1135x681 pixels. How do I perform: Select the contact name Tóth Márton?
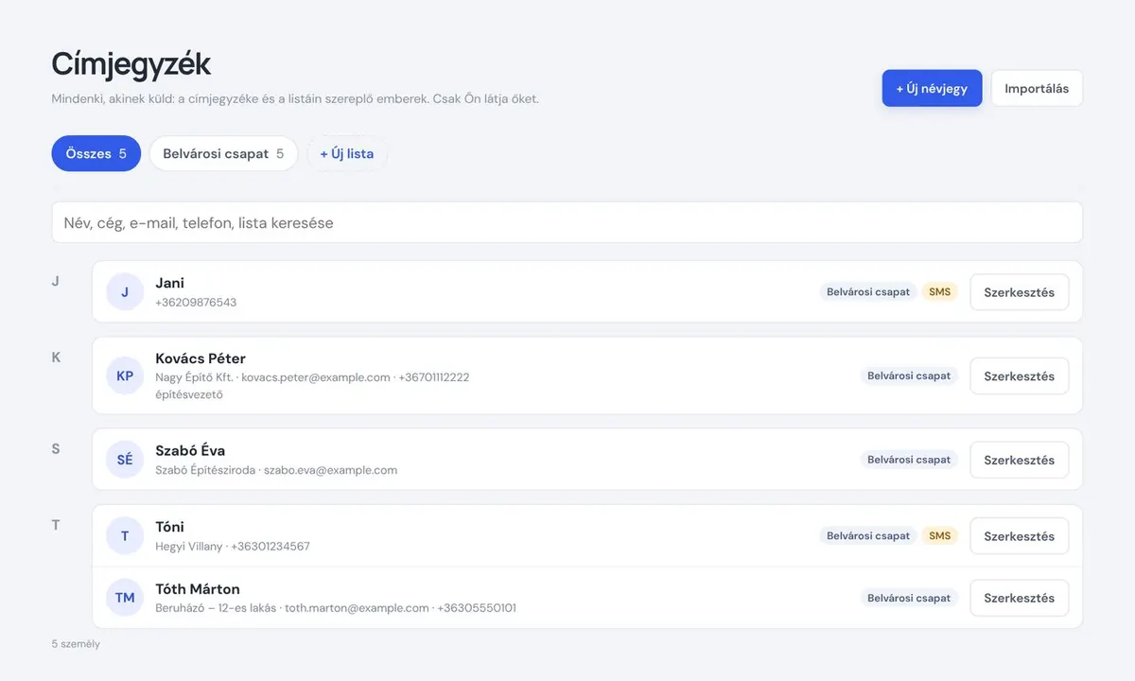click(198, 589)
